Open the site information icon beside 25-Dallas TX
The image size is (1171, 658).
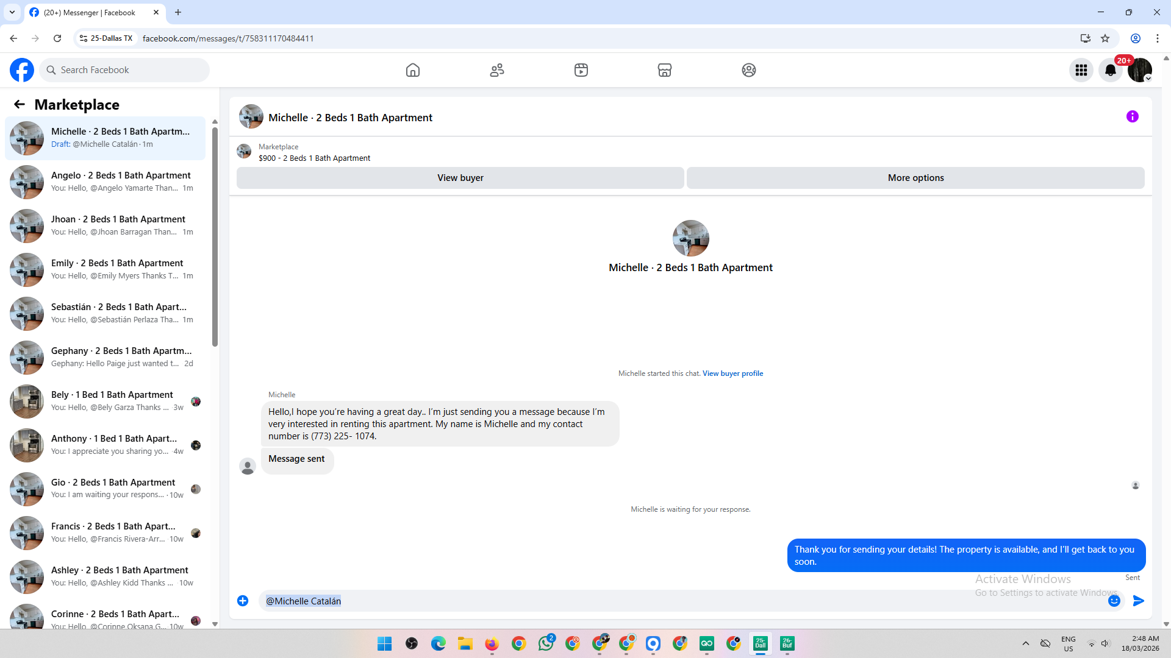pyautogui.click(x=84, y=38)
